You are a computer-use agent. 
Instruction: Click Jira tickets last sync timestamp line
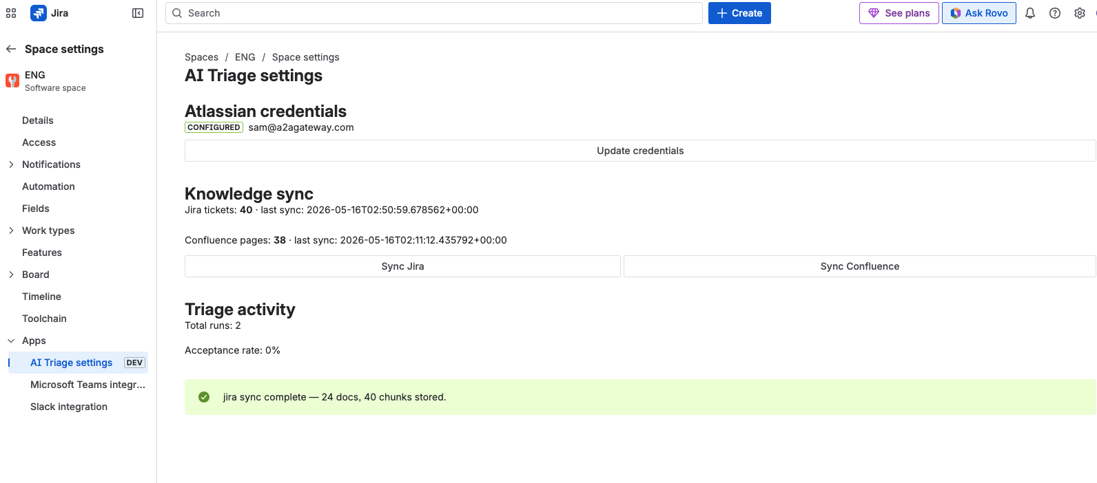(x=331, y=210)
